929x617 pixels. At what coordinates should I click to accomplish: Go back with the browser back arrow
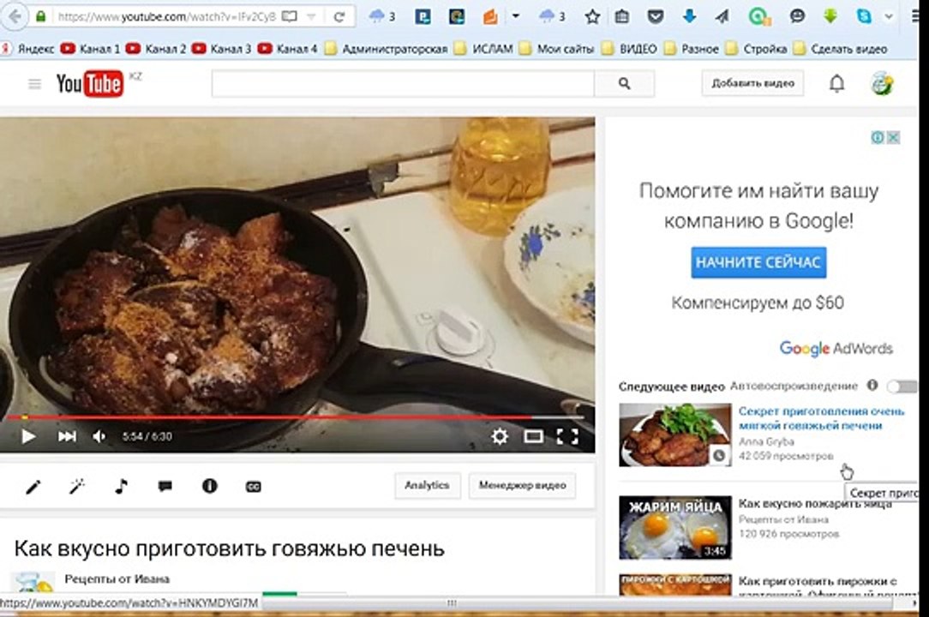[x=15, y=16]
